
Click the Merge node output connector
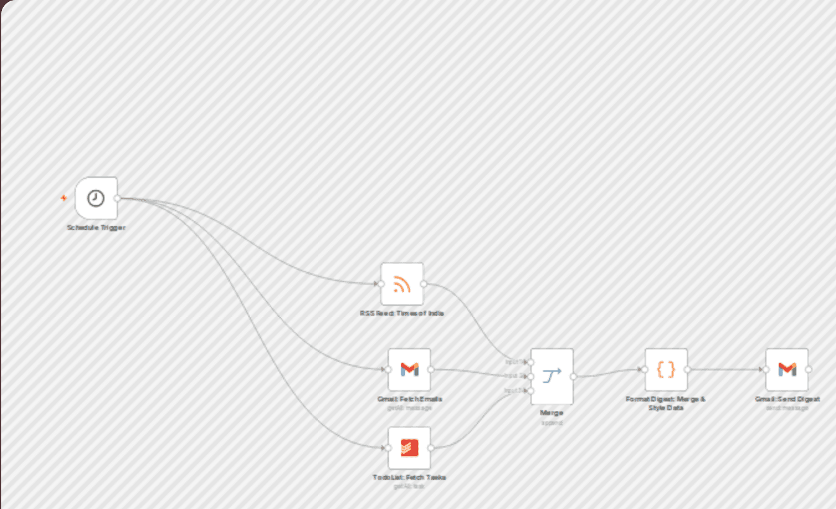(x=573, y=376)
